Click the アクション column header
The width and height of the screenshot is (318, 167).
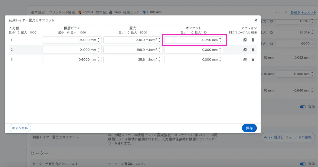(x=249, y=28)
